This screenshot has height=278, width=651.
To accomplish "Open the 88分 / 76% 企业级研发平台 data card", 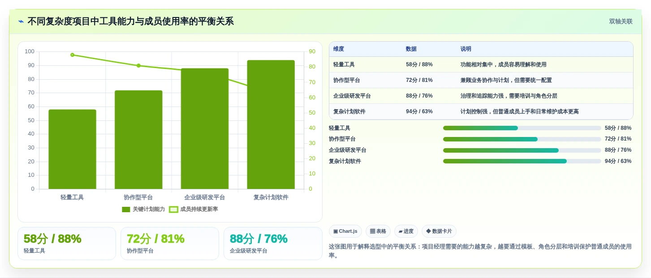I will [273, 244].
